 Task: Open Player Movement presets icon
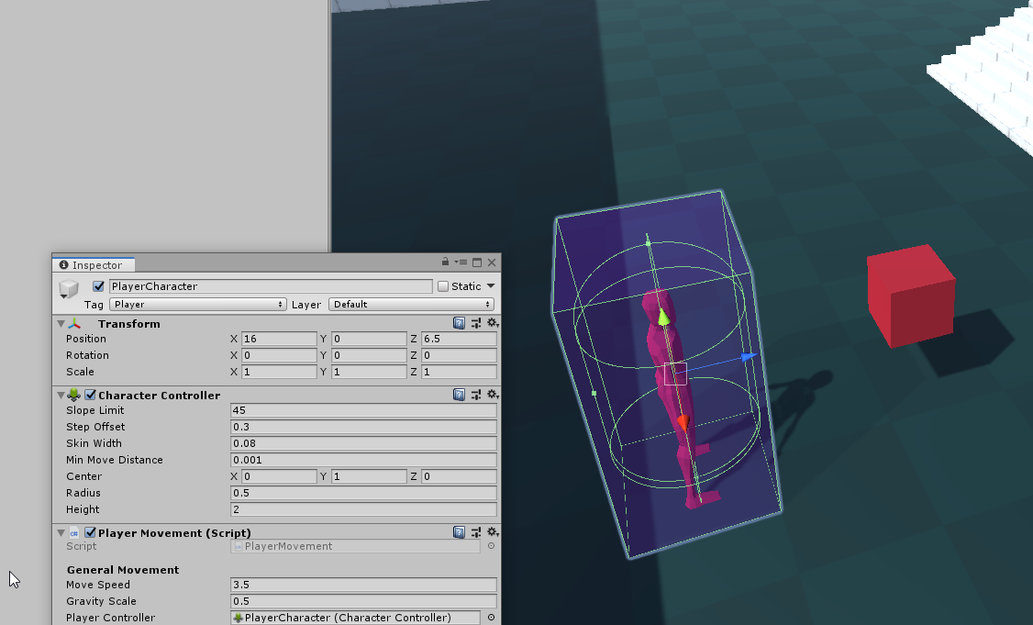[x=475, y=532]
